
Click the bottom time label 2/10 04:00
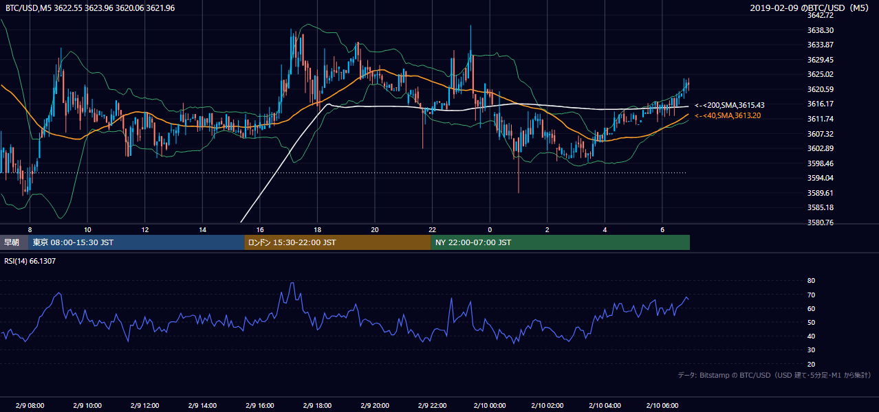pyautogui.click(x=605, y=405)
